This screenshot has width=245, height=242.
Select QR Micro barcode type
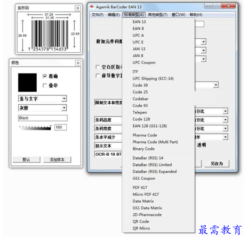pos(159,228)
